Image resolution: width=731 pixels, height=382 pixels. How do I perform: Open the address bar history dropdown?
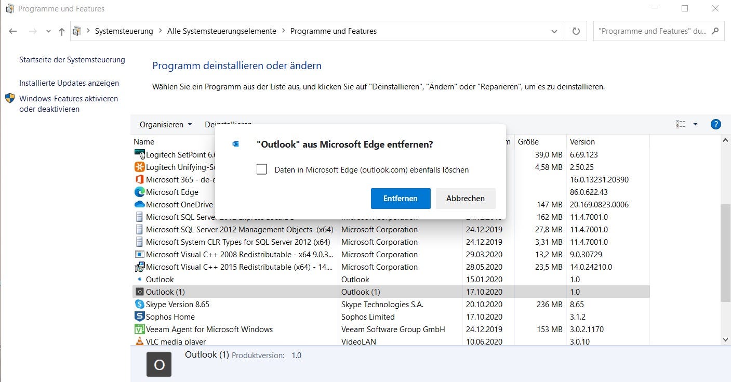pos(554,31)
